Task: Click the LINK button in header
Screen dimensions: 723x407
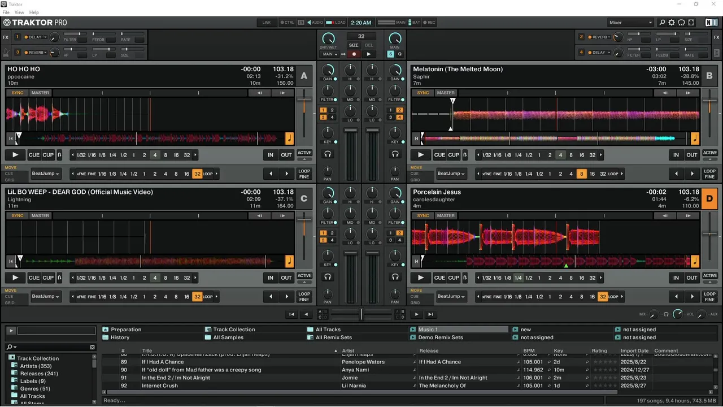Action: (x=267, y=23)
